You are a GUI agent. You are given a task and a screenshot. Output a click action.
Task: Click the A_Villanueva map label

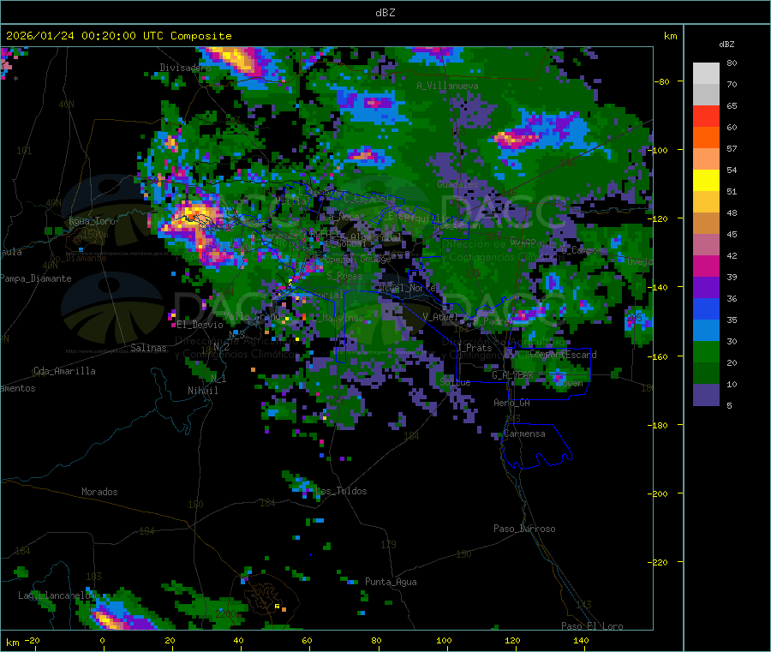(447, 86)
